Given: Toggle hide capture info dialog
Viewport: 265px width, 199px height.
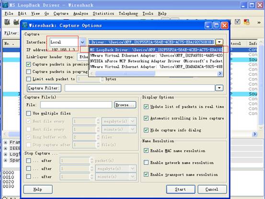Looking at the screenshot, I should 146,130.
